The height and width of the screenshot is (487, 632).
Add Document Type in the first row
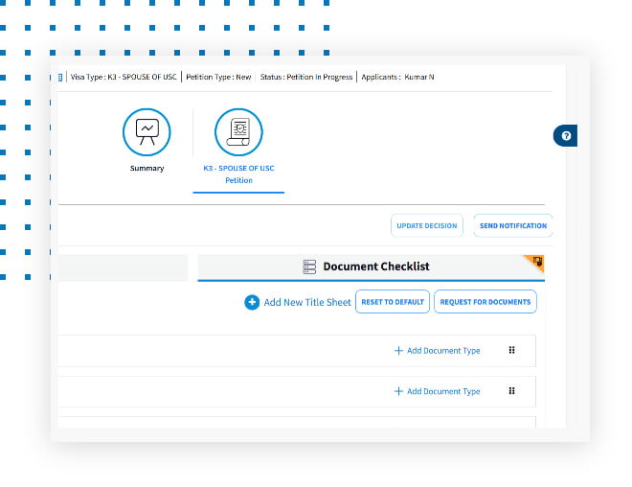pos(438,351)
